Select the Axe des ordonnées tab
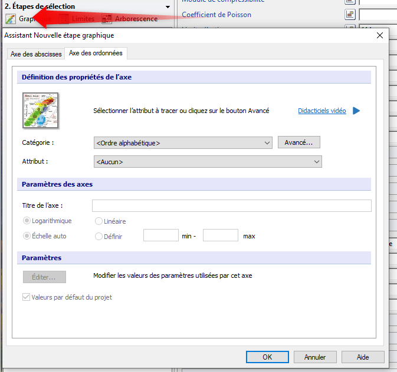 (96, 54)
